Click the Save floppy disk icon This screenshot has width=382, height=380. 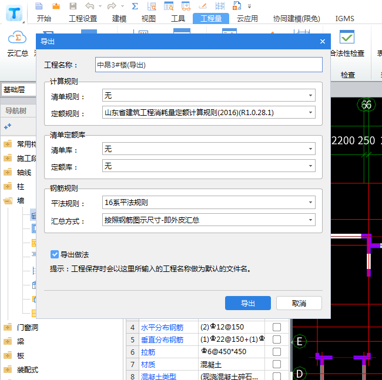73,6
